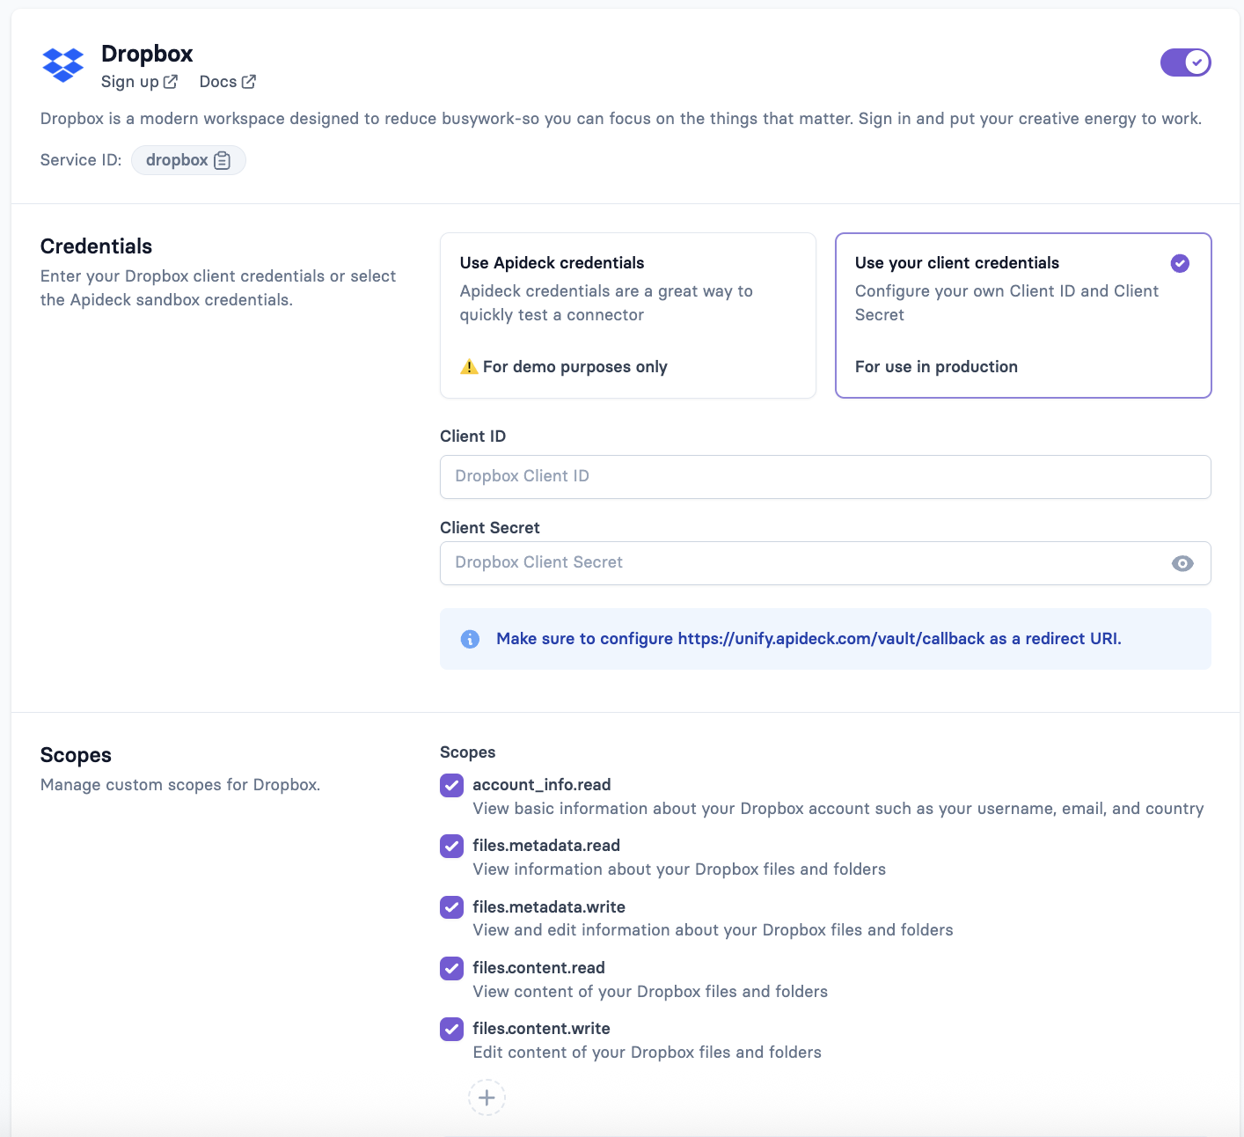Uncheck account_info.read scope
The image size is (1244, 1137).
click(x=451, y=785)
